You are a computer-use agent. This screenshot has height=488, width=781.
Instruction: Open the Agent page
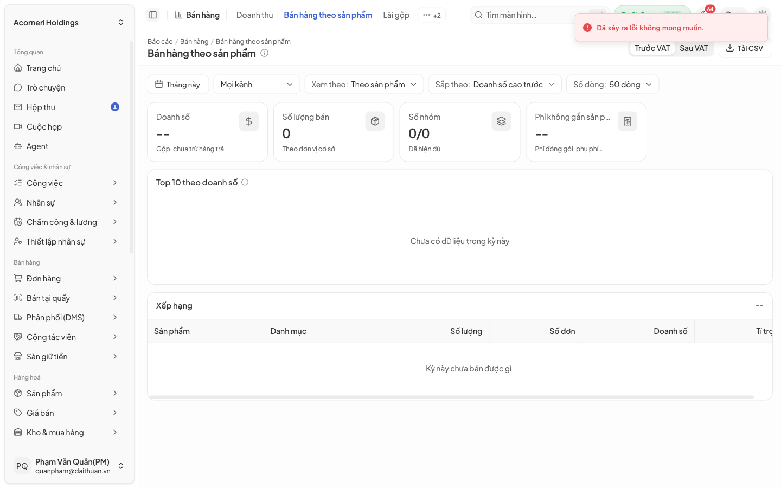67,146
